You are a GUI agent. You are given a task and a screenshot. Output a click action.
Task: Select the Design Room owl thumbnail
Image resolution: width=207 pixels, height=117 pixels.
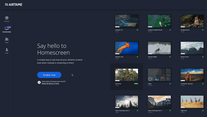pos(192,21)
